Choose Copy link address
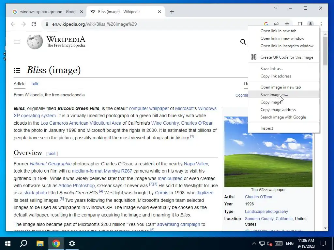 (x=284, y=76)
